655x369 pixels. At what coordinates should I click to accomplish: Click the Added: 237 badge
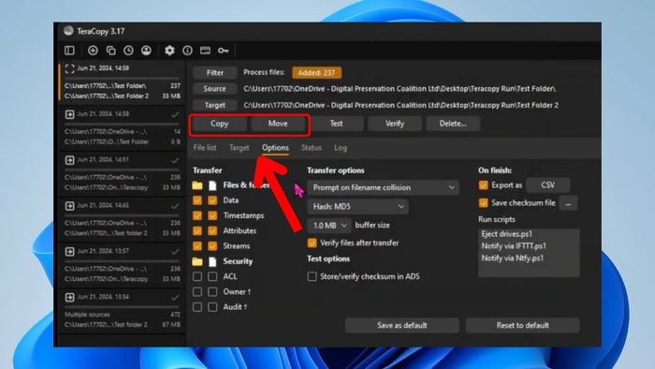click(x=316, y=73)
